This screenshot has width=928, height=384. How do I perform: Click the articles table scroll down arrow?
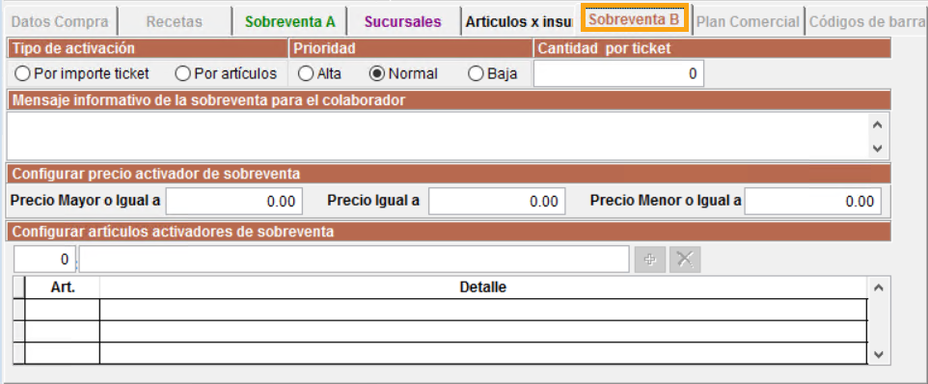point(878,355)
